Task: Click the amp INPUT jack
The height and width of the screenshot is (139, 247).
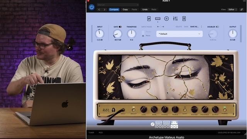Action: click(123, 110)
